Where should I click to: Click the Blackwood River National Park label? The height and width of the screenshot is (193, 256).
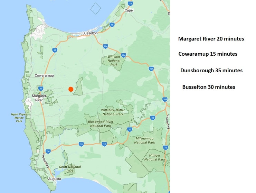(x=101, y=124)
